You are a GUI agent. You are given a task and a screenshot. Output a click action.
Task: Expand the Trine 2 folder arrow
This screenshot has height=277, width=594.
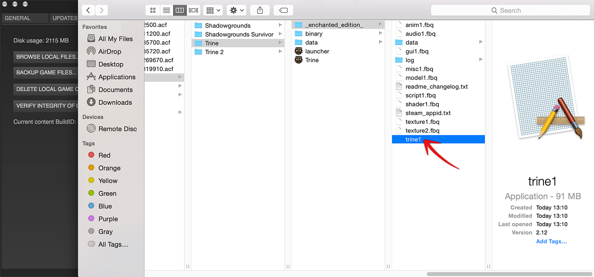pyautogui.click(x=281, y=52)
